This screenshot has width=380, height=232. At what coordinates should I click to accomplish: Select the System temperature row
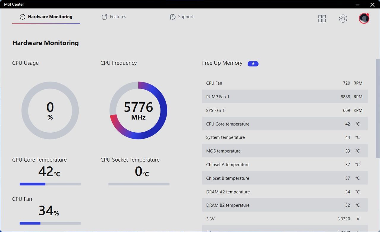click(x=285, y=137)
